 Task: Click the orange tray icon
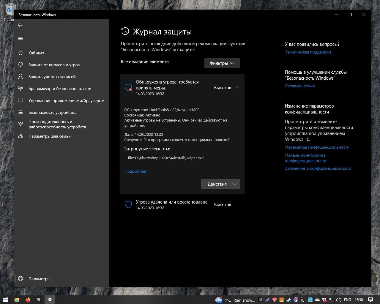(x=282, y=300)
